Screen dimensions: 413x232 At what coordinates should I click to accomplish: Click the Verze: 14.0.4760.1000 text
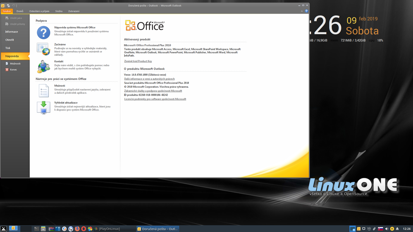[x=145, y=75]
